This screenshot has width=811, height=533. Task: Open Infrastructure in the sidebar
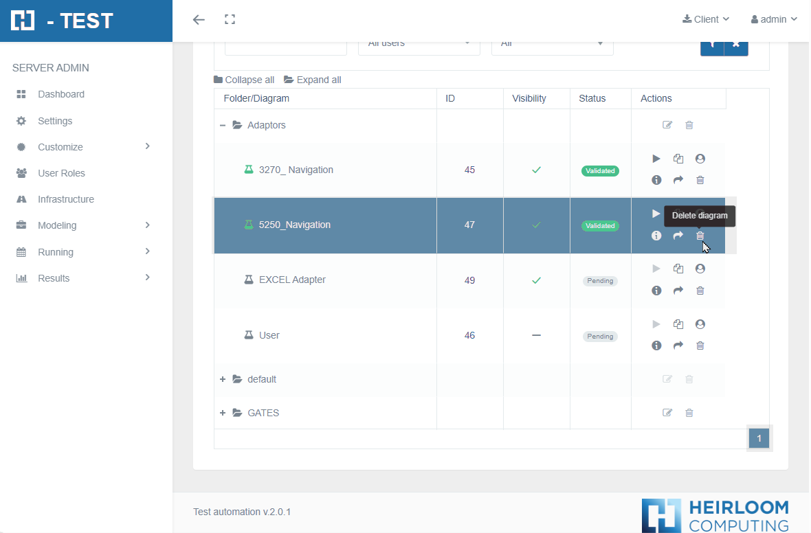[66, 199]
